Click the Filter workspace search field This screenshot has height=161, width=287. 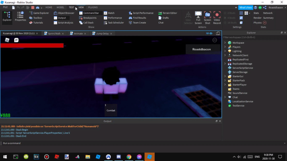pyautogui.click(x=254, y=37)
